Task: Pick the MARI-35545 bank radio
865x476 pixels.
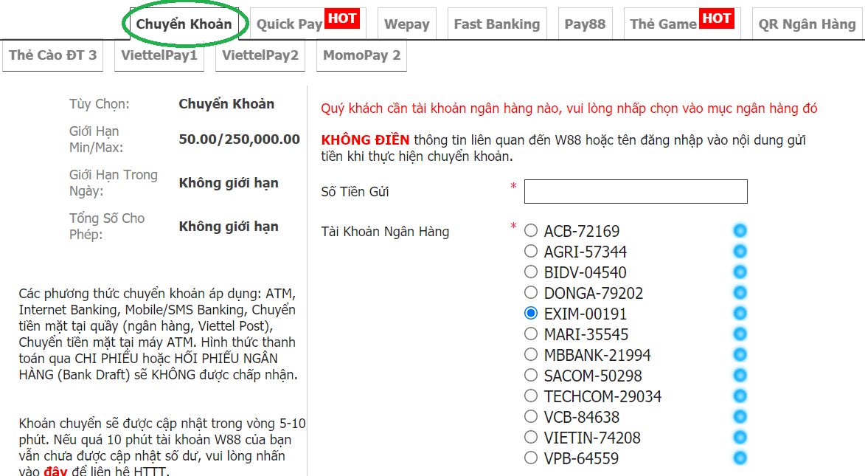Action: click(531, 334)
